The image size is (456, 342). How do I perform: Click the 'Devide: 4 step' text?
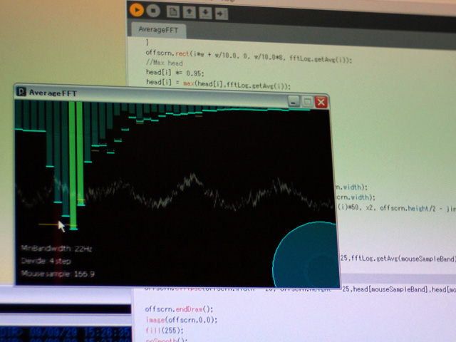pyautogui.click(x=46, y=261)
